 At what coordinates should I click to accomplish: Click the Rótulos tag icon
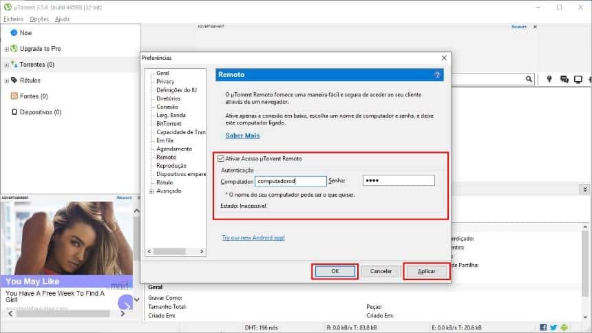tap(14, 80)
